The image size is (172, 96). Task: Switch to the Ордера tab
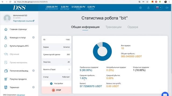coord(133,27)
